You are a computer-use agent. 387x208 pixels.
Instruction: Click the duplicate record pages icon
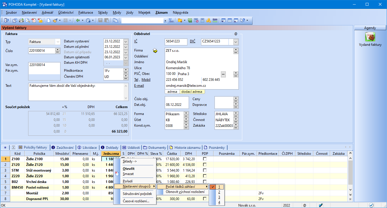click(x=115, y=20)
